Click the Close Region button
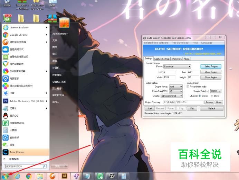This screenshot has height=180, width=239. coord(211,78)
